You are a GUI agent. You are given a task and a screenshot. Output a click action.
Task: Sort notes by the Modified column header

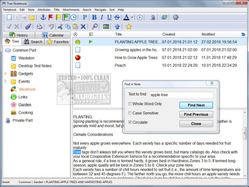[220, 34]
